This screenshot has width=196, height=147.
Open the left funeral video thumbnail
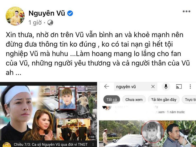48,113
